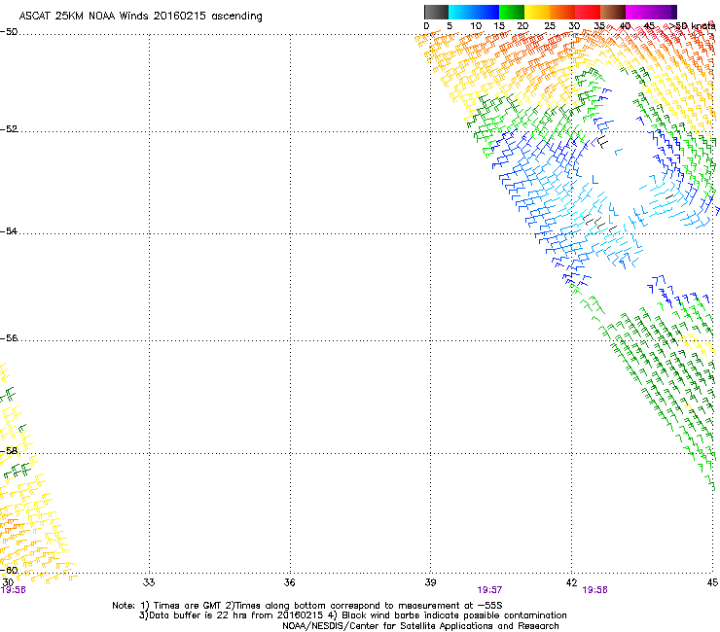Click the '39' longitude axis label
This screenshot has height=632, width=720.
430,582
